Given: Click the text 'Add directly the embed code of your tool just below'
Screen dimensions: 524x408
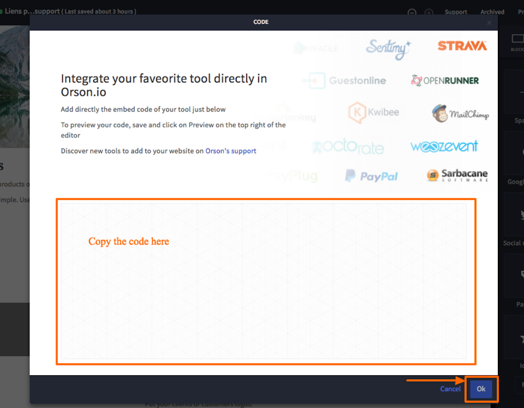Looking at the screenshot, I should (143, 110).
